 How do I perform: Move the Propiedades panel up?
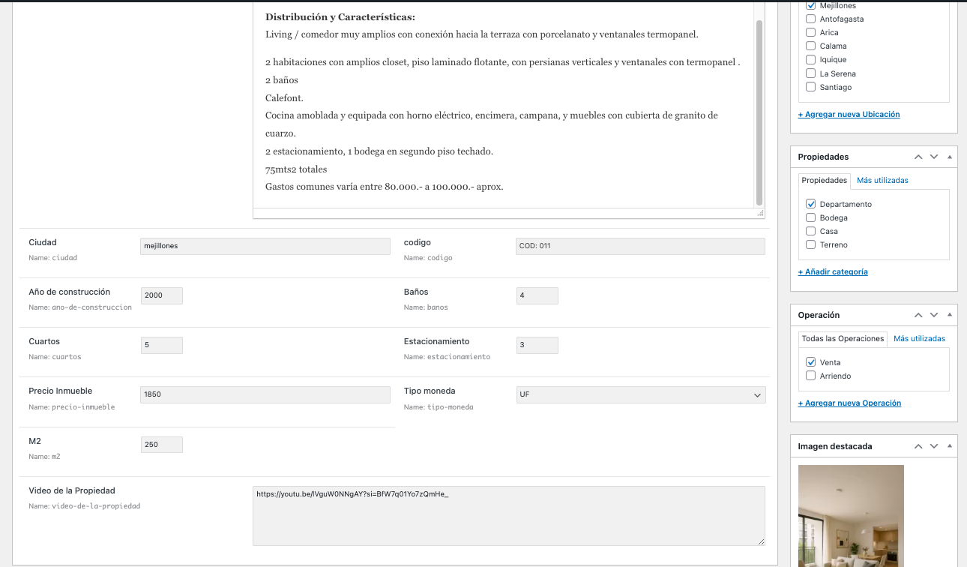[x=918, y=157]
